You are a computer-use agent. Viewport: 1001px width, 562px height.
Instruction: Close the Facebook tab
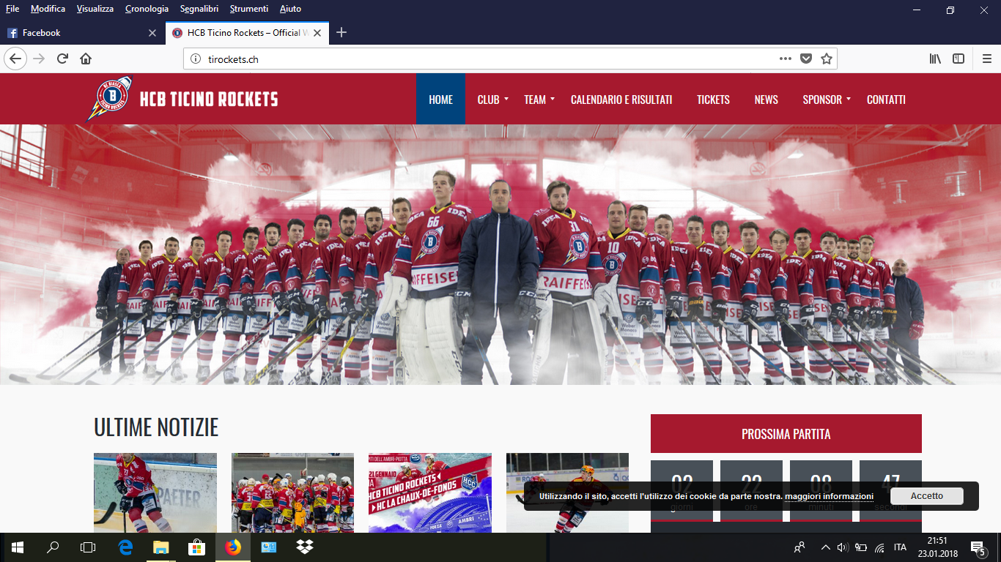click(152, 33)
